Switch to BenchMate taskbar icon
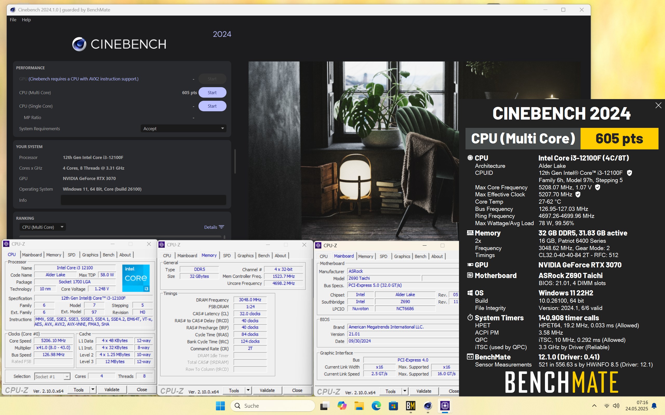 [410, 406]
